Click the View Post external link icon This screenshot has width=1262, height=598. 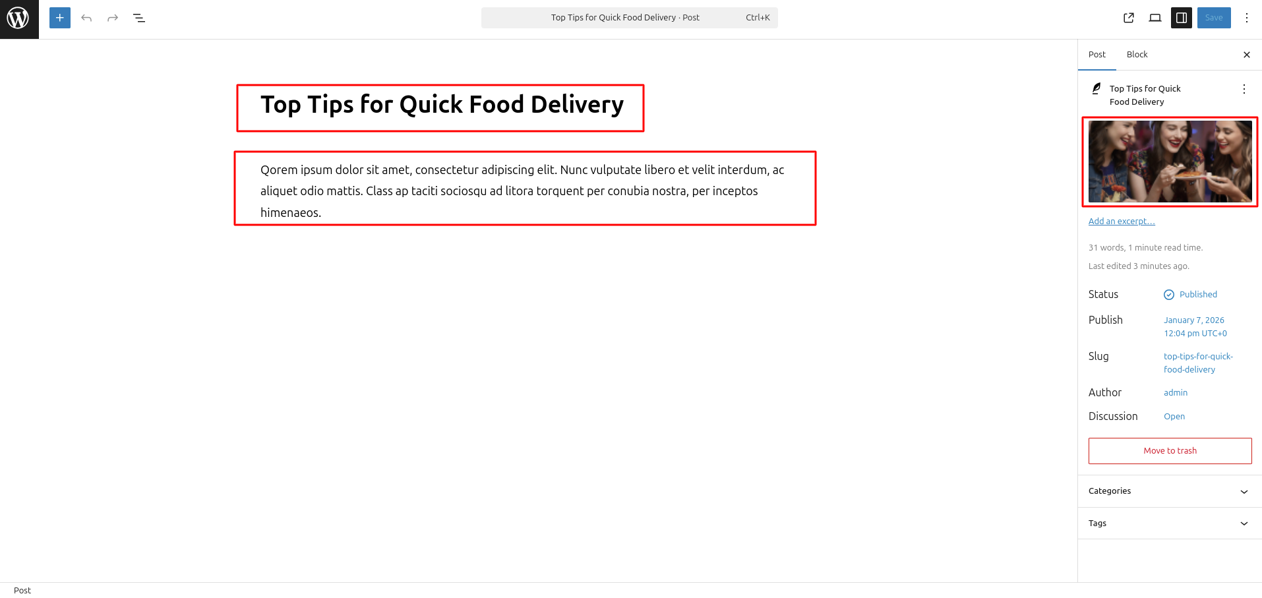click(1128, 18)
